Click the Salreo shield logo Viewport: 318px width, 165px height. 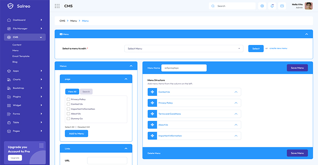tap(10, 6)
